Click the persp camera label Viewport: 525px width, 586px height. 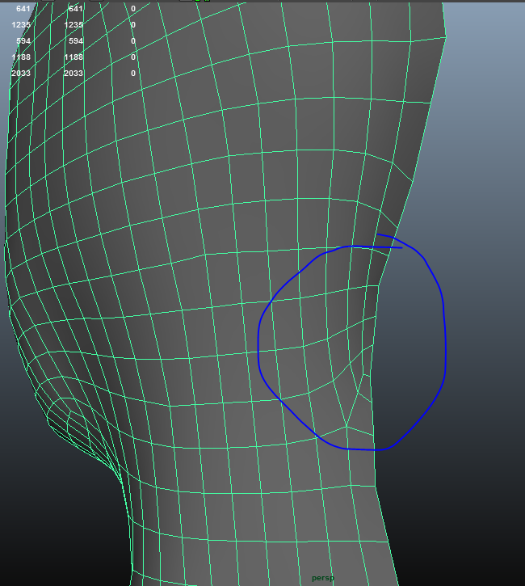click(x=322, y=578)
